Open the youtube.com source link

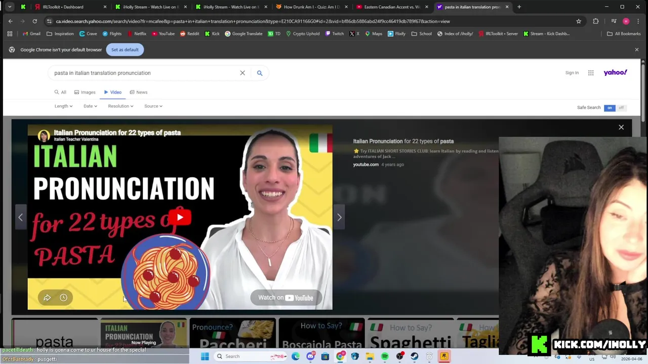366,164
